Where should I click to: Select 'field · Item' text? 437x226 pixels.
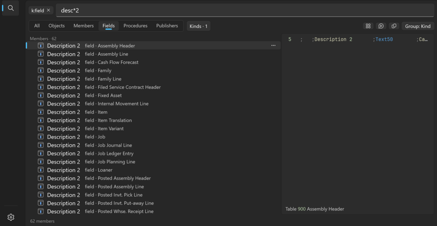pyautogui.click(x=96, y=112)
